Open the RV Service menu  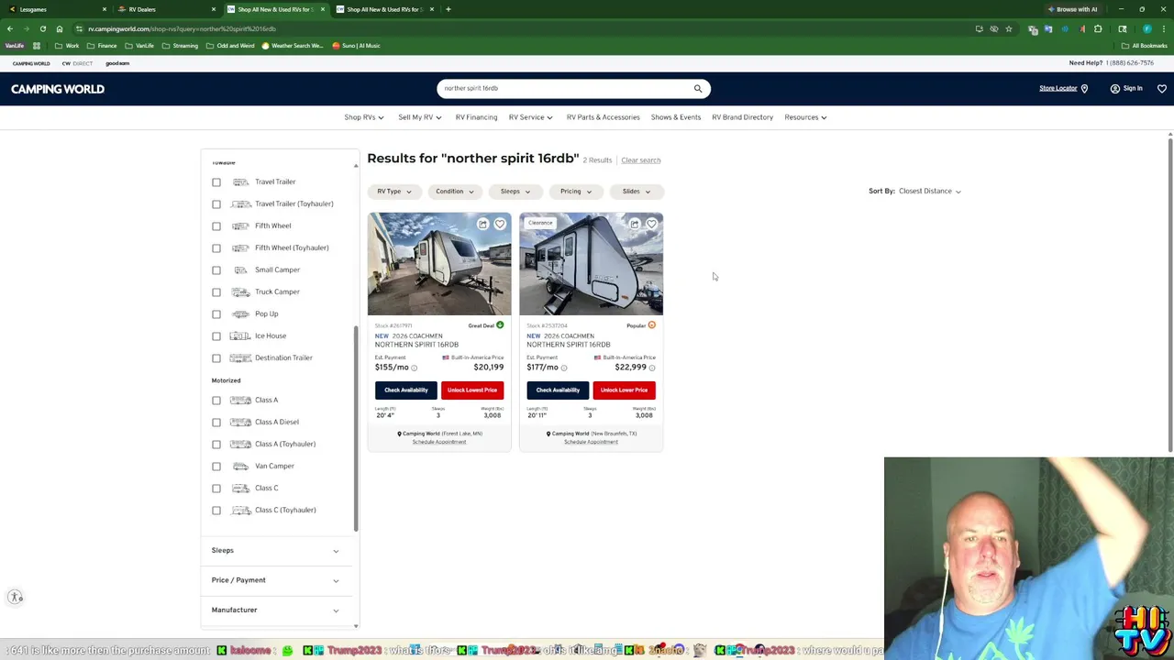pos(531,117)
